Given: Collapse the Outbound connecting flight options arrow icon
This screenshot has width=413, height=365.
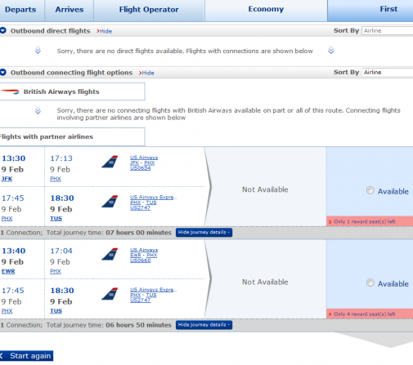Looking at the screenshot, I should (x=3, y=73).
